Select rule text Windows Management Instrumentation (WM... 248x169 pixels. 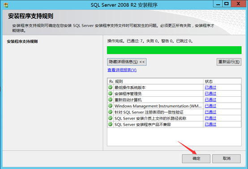[x=158, y=106]
